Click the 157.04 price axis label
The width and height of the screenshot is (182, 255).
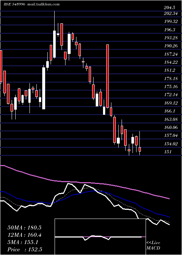tap(170, 136)
